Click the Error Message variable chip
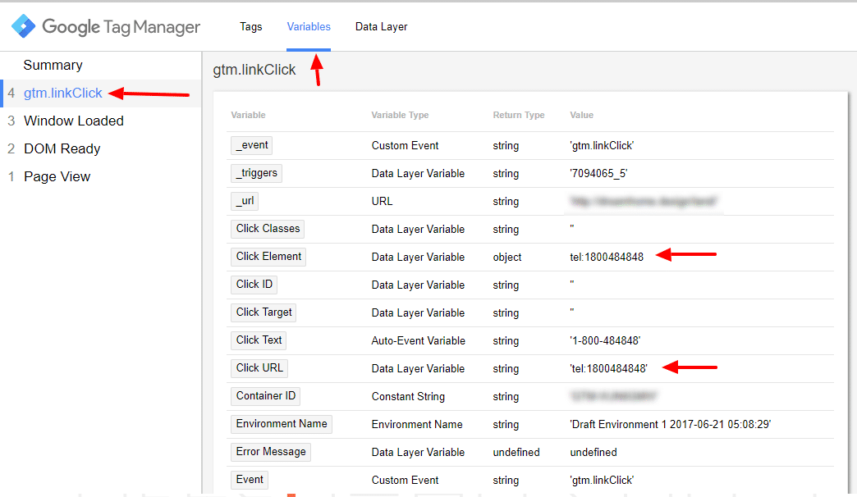The height and width of the screenshot is (497, 857). [271, 452]
